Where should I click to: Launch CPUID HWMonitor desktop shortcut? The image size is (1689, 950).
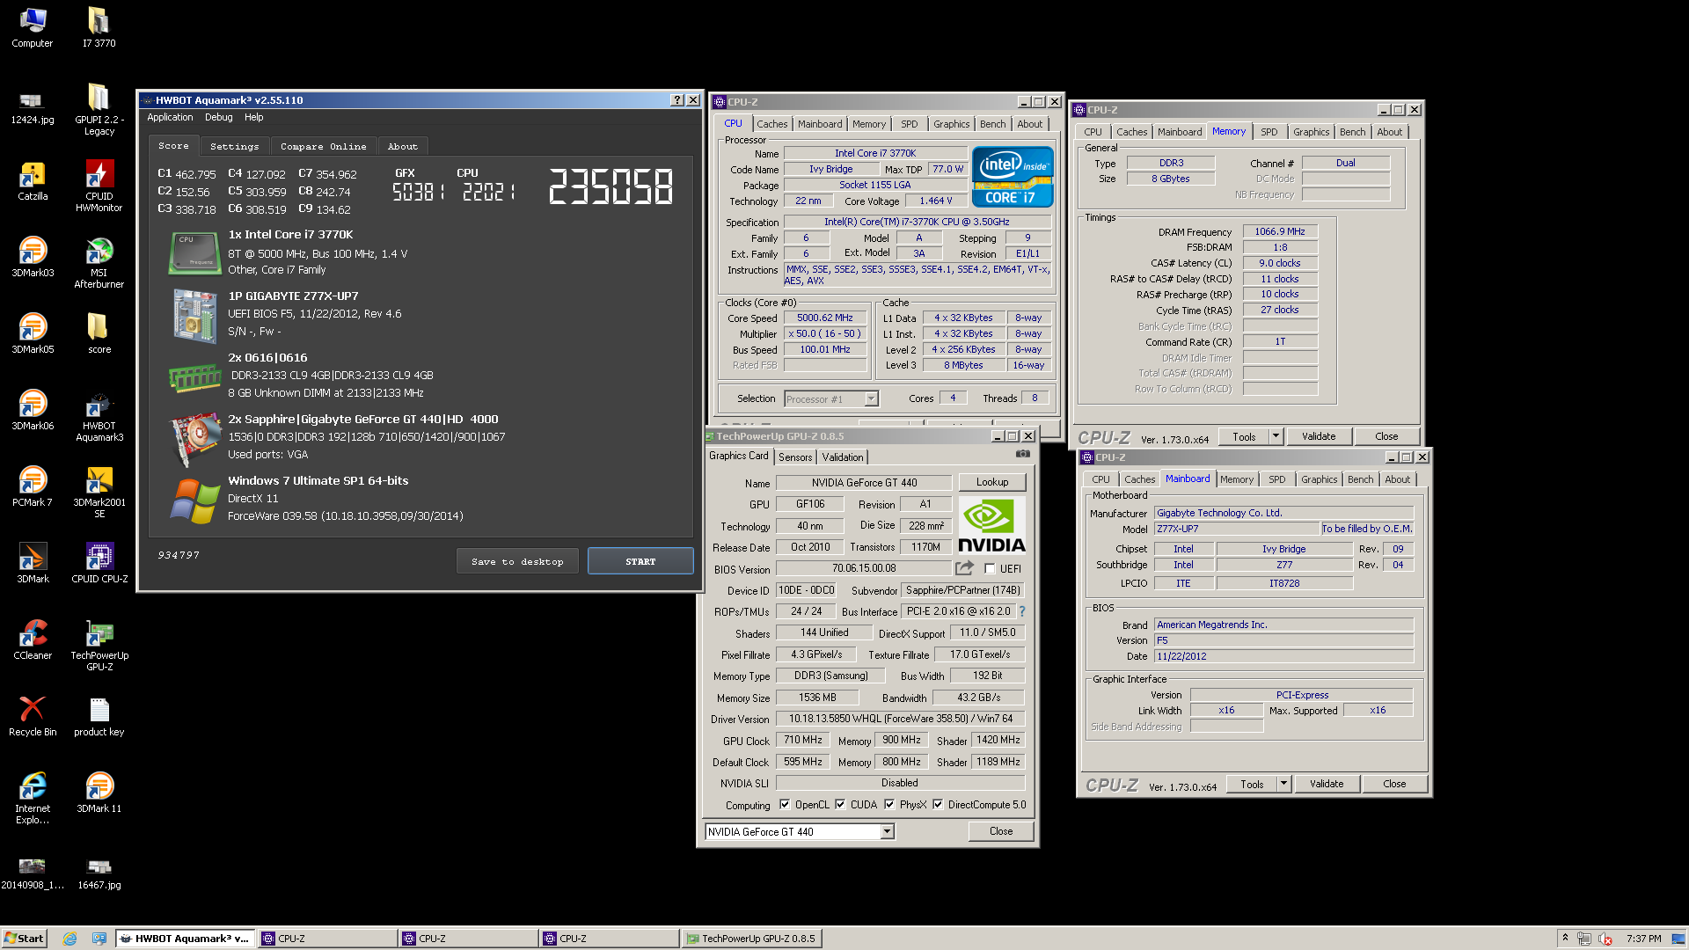(x=99, y=186)
